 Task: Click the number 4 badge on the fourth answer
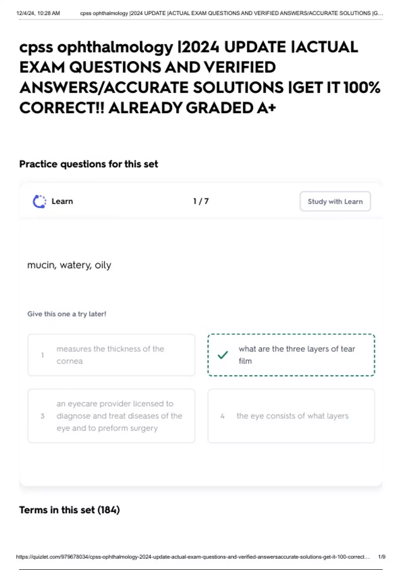[x=222, y=416]
